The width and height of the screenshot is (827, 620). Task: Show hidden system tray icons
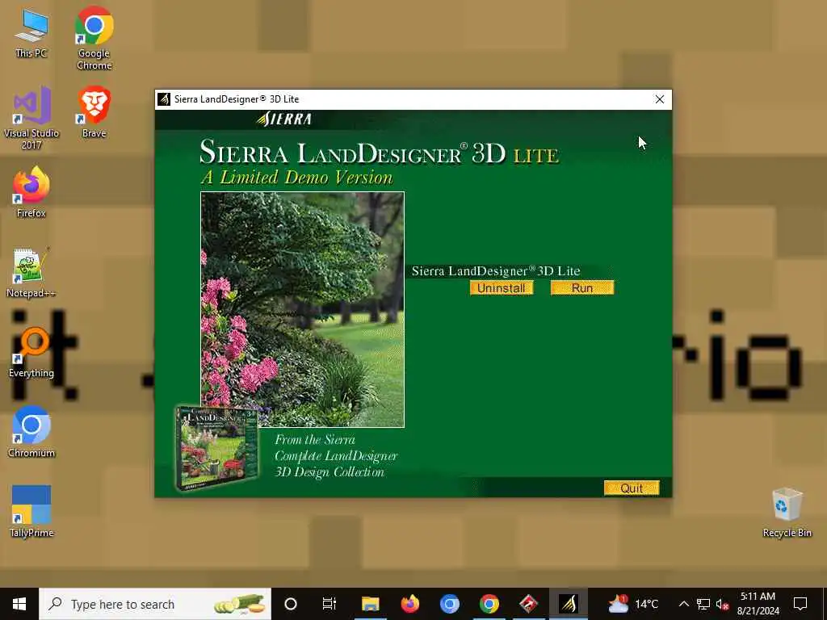click(683, 604)
